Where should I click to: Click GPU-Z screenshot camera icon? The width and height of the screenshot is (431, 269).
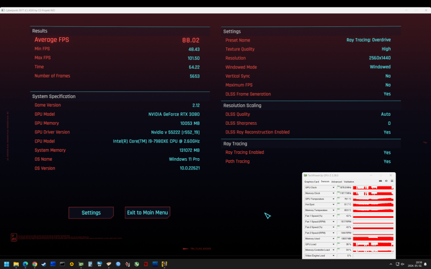click(380, 181)
